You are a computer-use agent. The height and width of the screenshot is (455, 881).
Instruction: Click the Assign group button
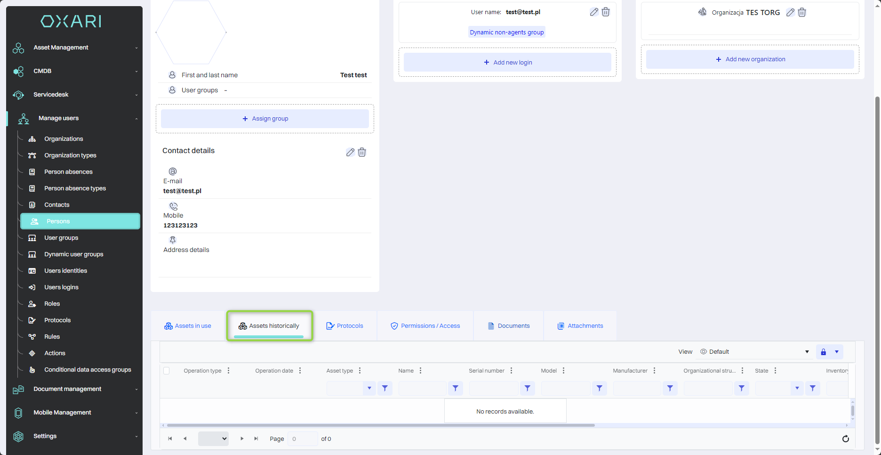point(265,119)
